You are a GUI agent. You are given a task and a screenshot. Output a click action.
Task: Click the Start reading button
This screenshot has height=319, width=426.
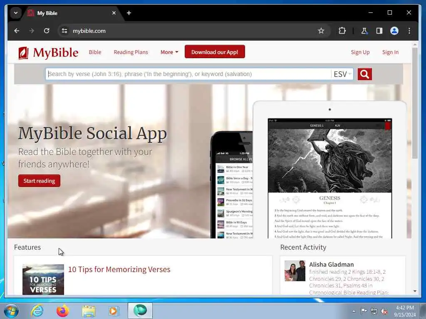pos(40,181)
